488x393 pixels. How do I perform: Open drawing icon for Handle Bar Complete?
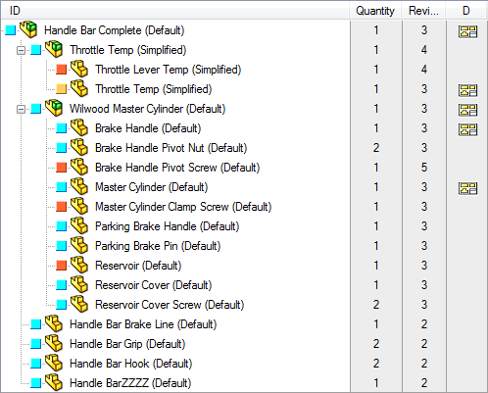tap(467, 31)
